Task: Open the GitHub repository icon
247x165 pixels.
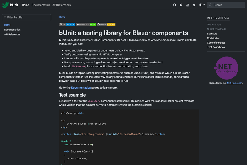Action: point(174,5)
